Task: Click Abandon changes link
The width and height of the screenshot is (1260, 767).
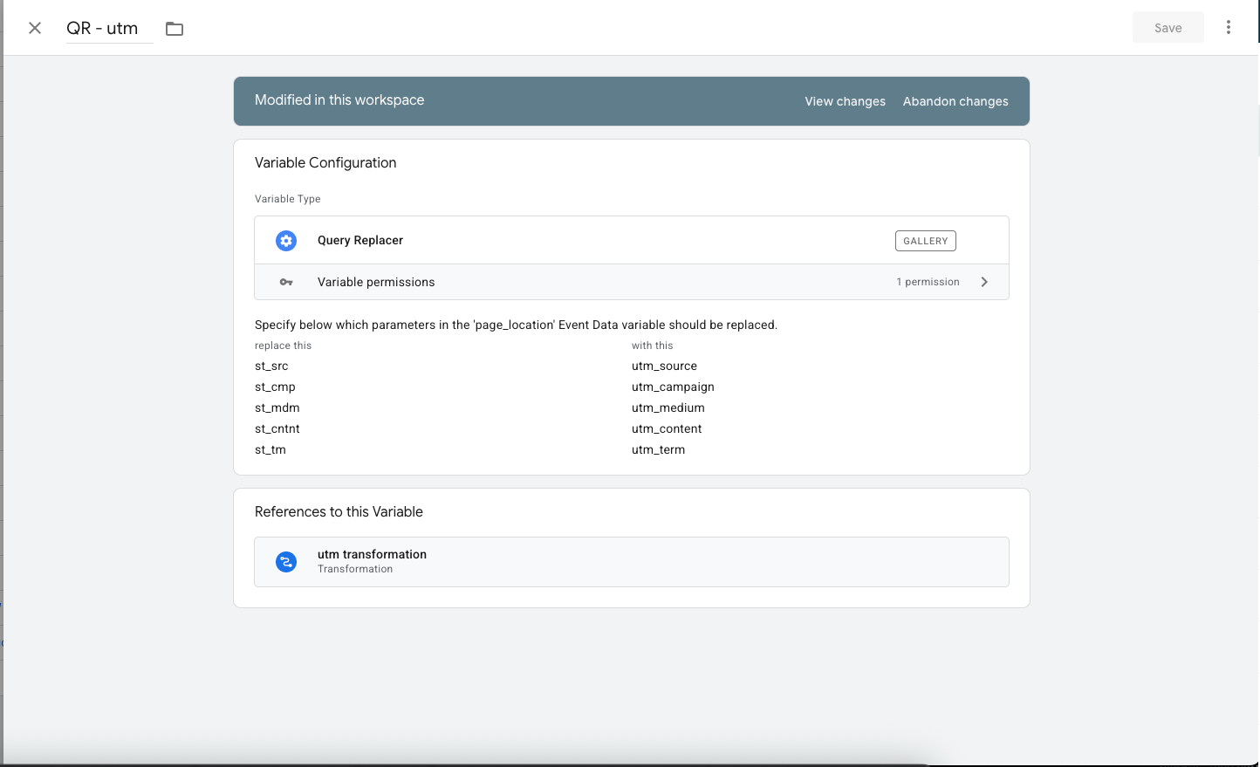Action: 955,101
